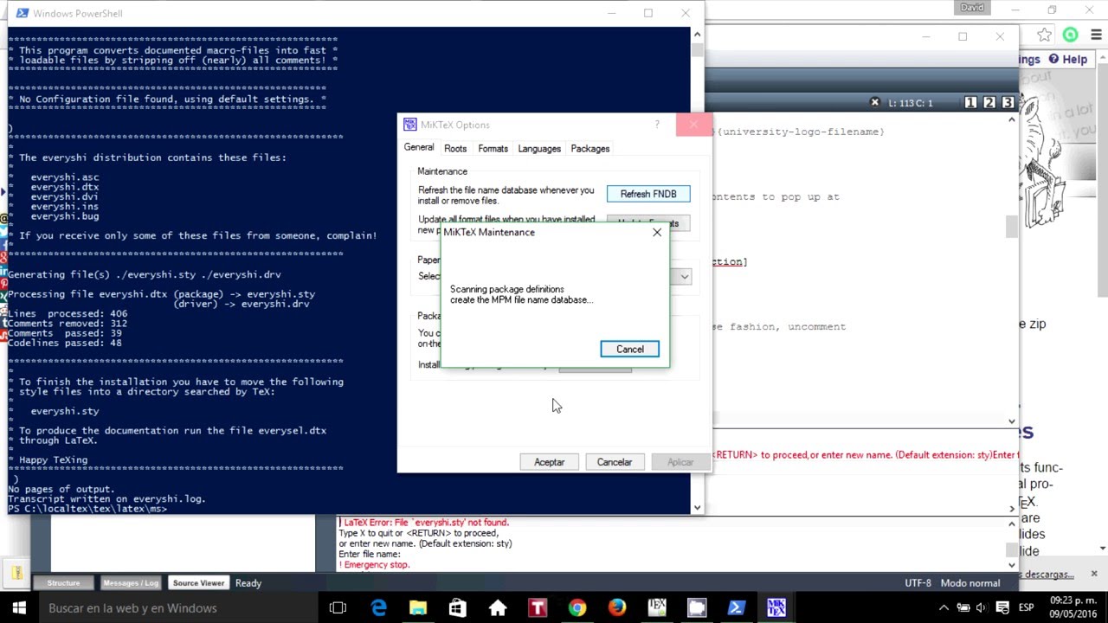
Task: Click the white window icon on taskbar
Action: [697, 608]
